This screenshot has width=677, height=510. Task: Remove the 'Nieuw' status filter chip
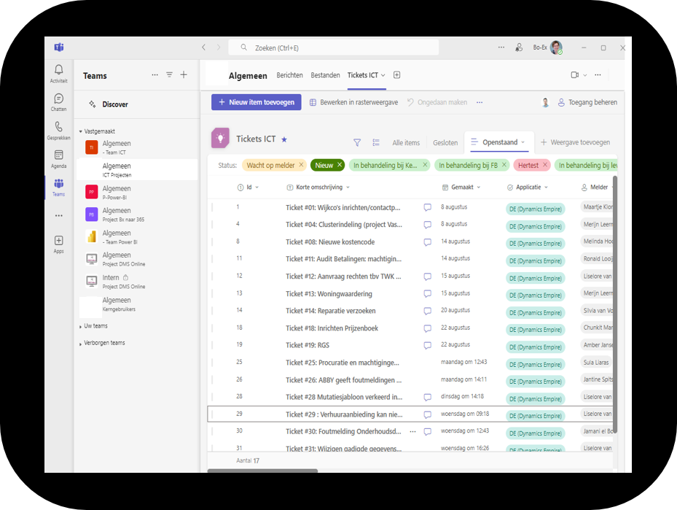coord(340,166)
